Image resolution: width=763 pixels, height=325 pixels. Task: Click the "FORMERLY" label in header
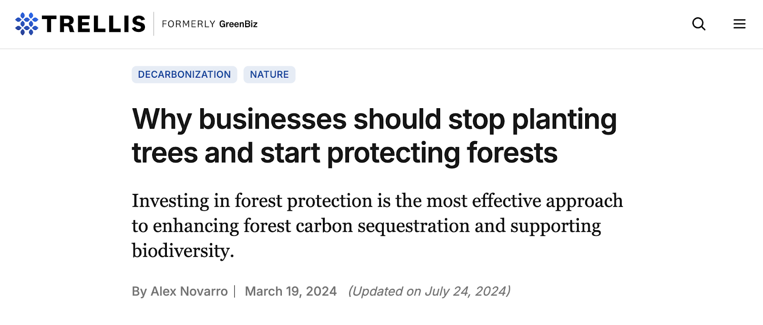click(x=188, y=24)
